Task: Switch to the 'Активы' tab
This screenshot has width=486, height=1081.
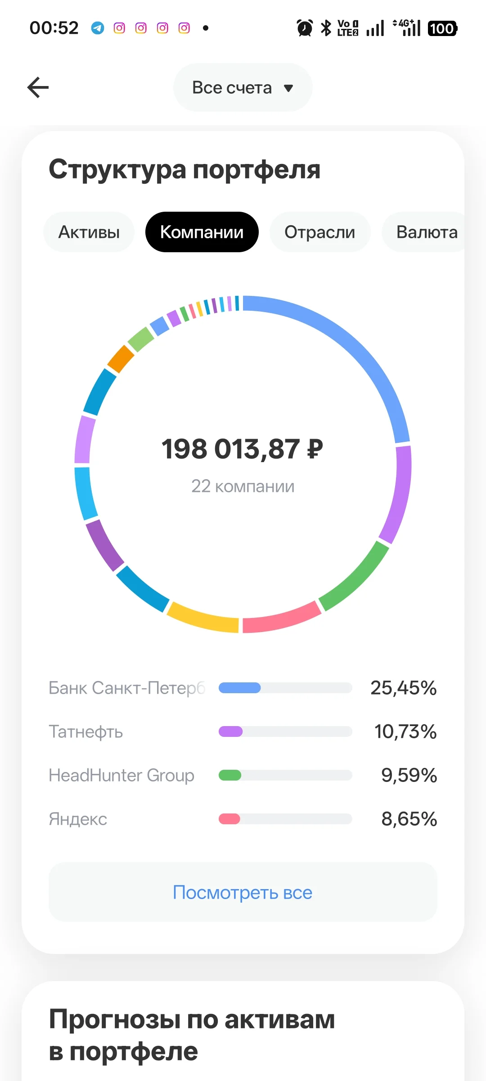Action: 89,232
